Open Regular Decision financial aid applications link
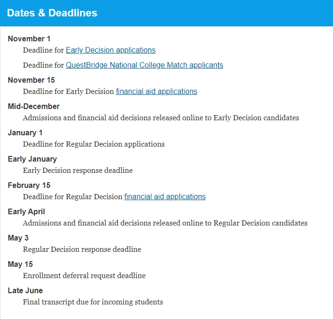This screenshot has width=333, height=319. (x=165, y=196)
